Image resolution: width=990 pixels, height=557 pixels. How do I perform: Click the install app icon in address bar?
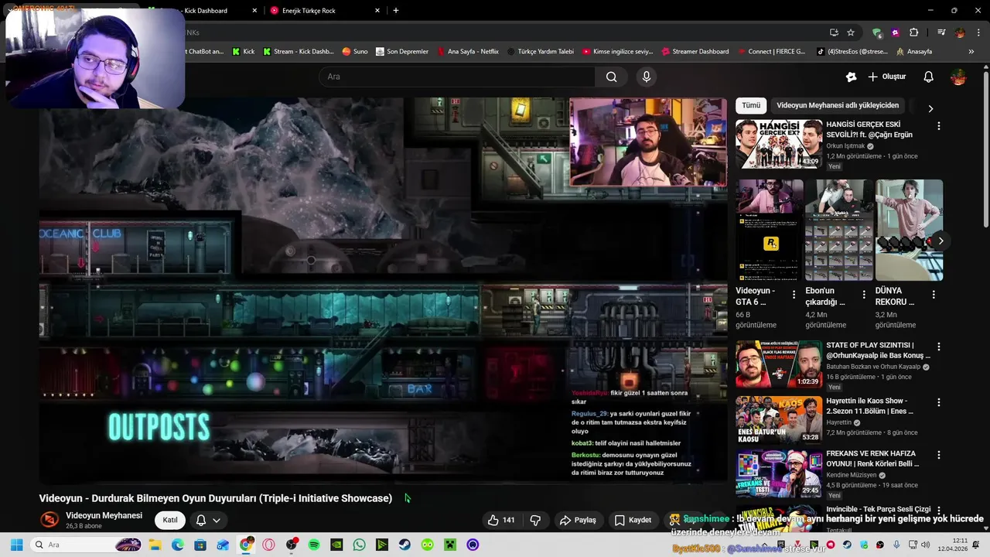834,32
